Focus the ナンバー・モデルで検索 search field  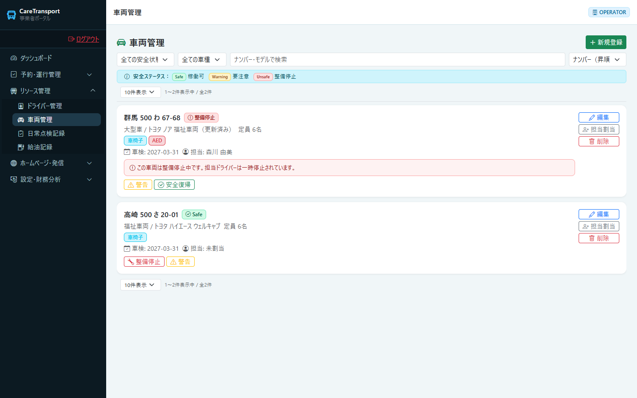398,59
